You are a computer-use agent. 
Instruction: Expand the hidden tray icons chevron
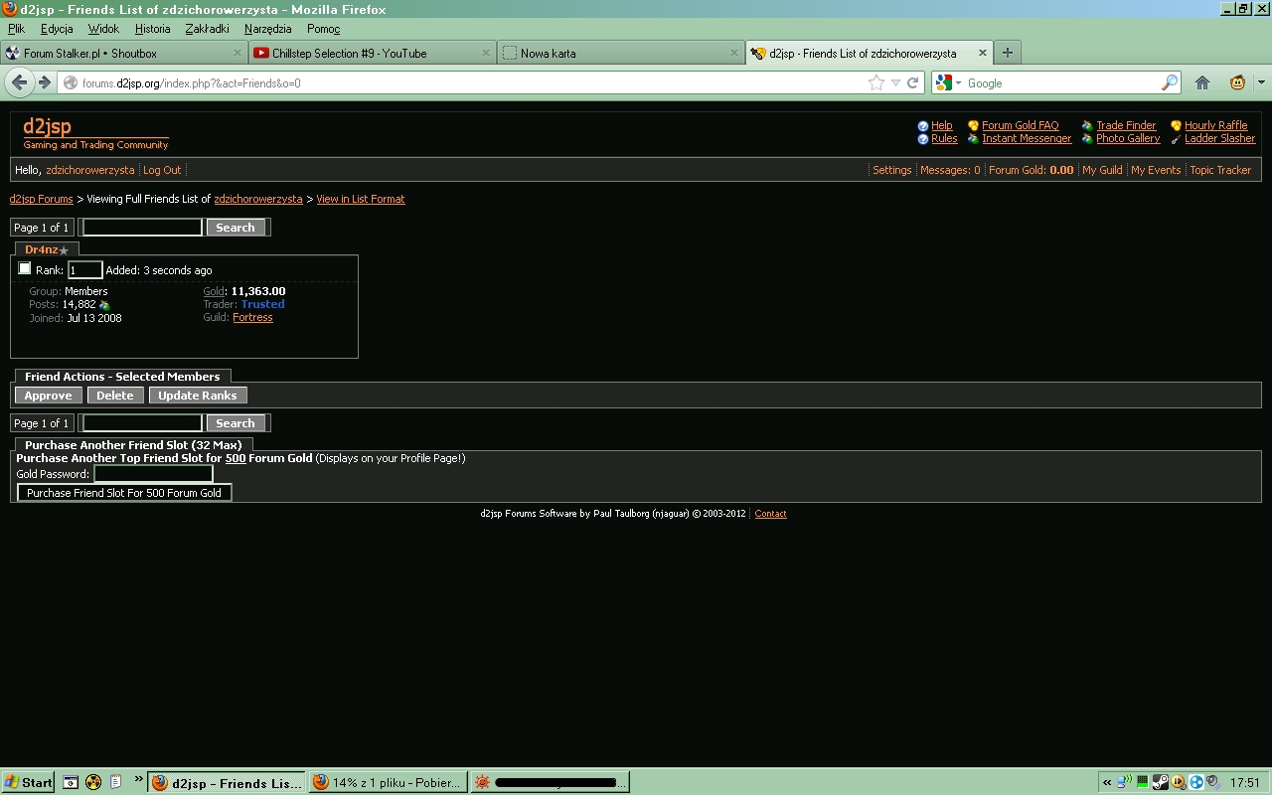coord(1107,782)
